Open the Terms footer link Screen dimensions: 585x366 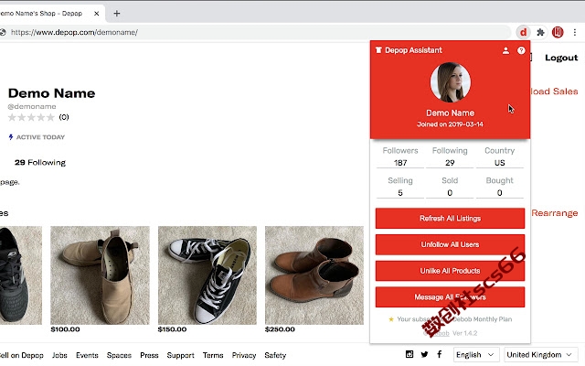pyautogui.click(x=213, y=355)
